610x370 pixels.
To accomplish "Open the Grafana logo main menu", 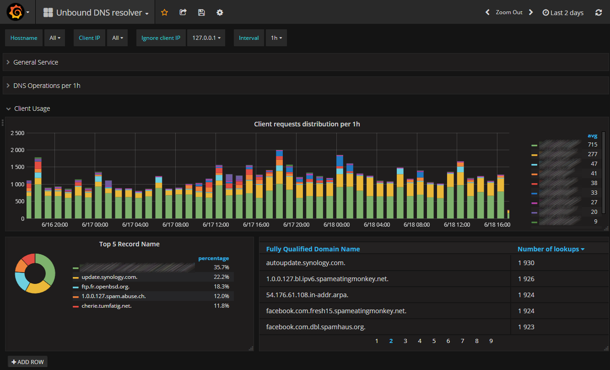I will (x=15, y=12).
